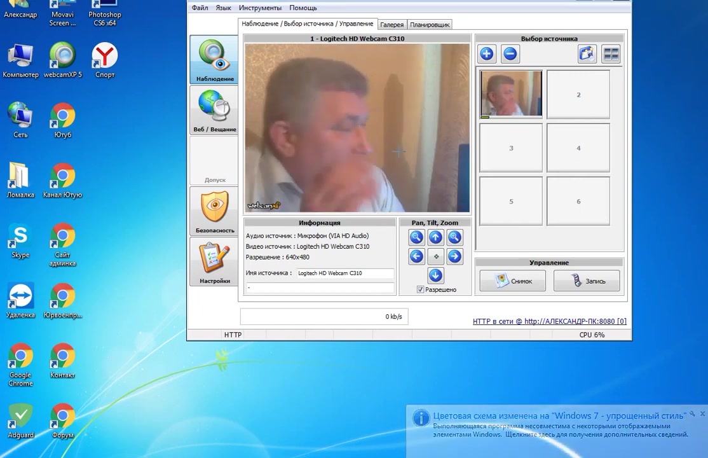This screenshot has width=708, height=458.
Task: Pan camera left with left arrow
Action: pos(416,256)
